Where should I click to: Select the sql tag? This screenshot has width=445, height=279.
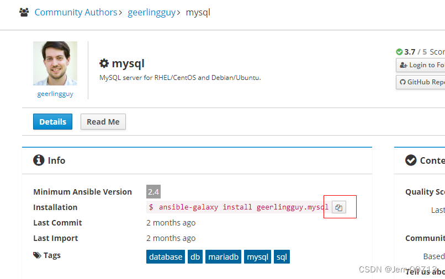(x=282, y=256)
